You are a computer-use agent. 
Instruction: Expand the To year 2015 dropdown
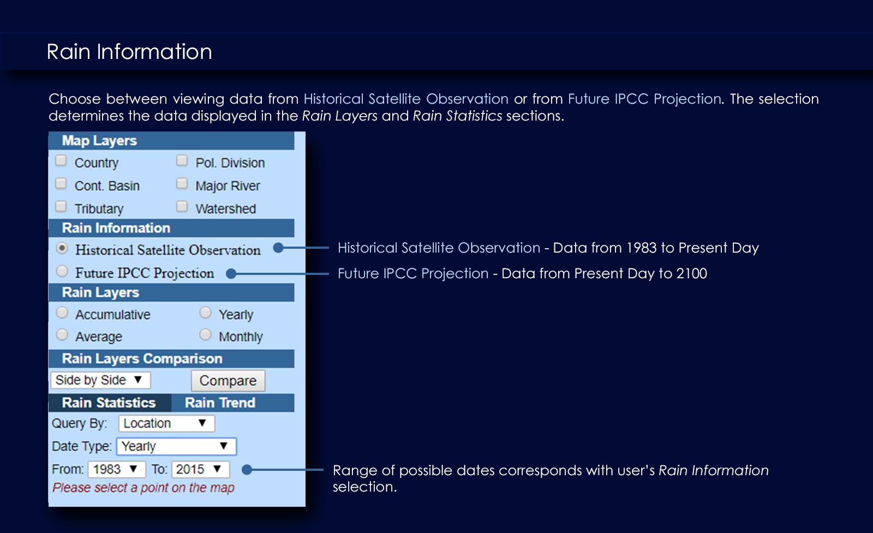pyautogui.click(x=200, y=469)
